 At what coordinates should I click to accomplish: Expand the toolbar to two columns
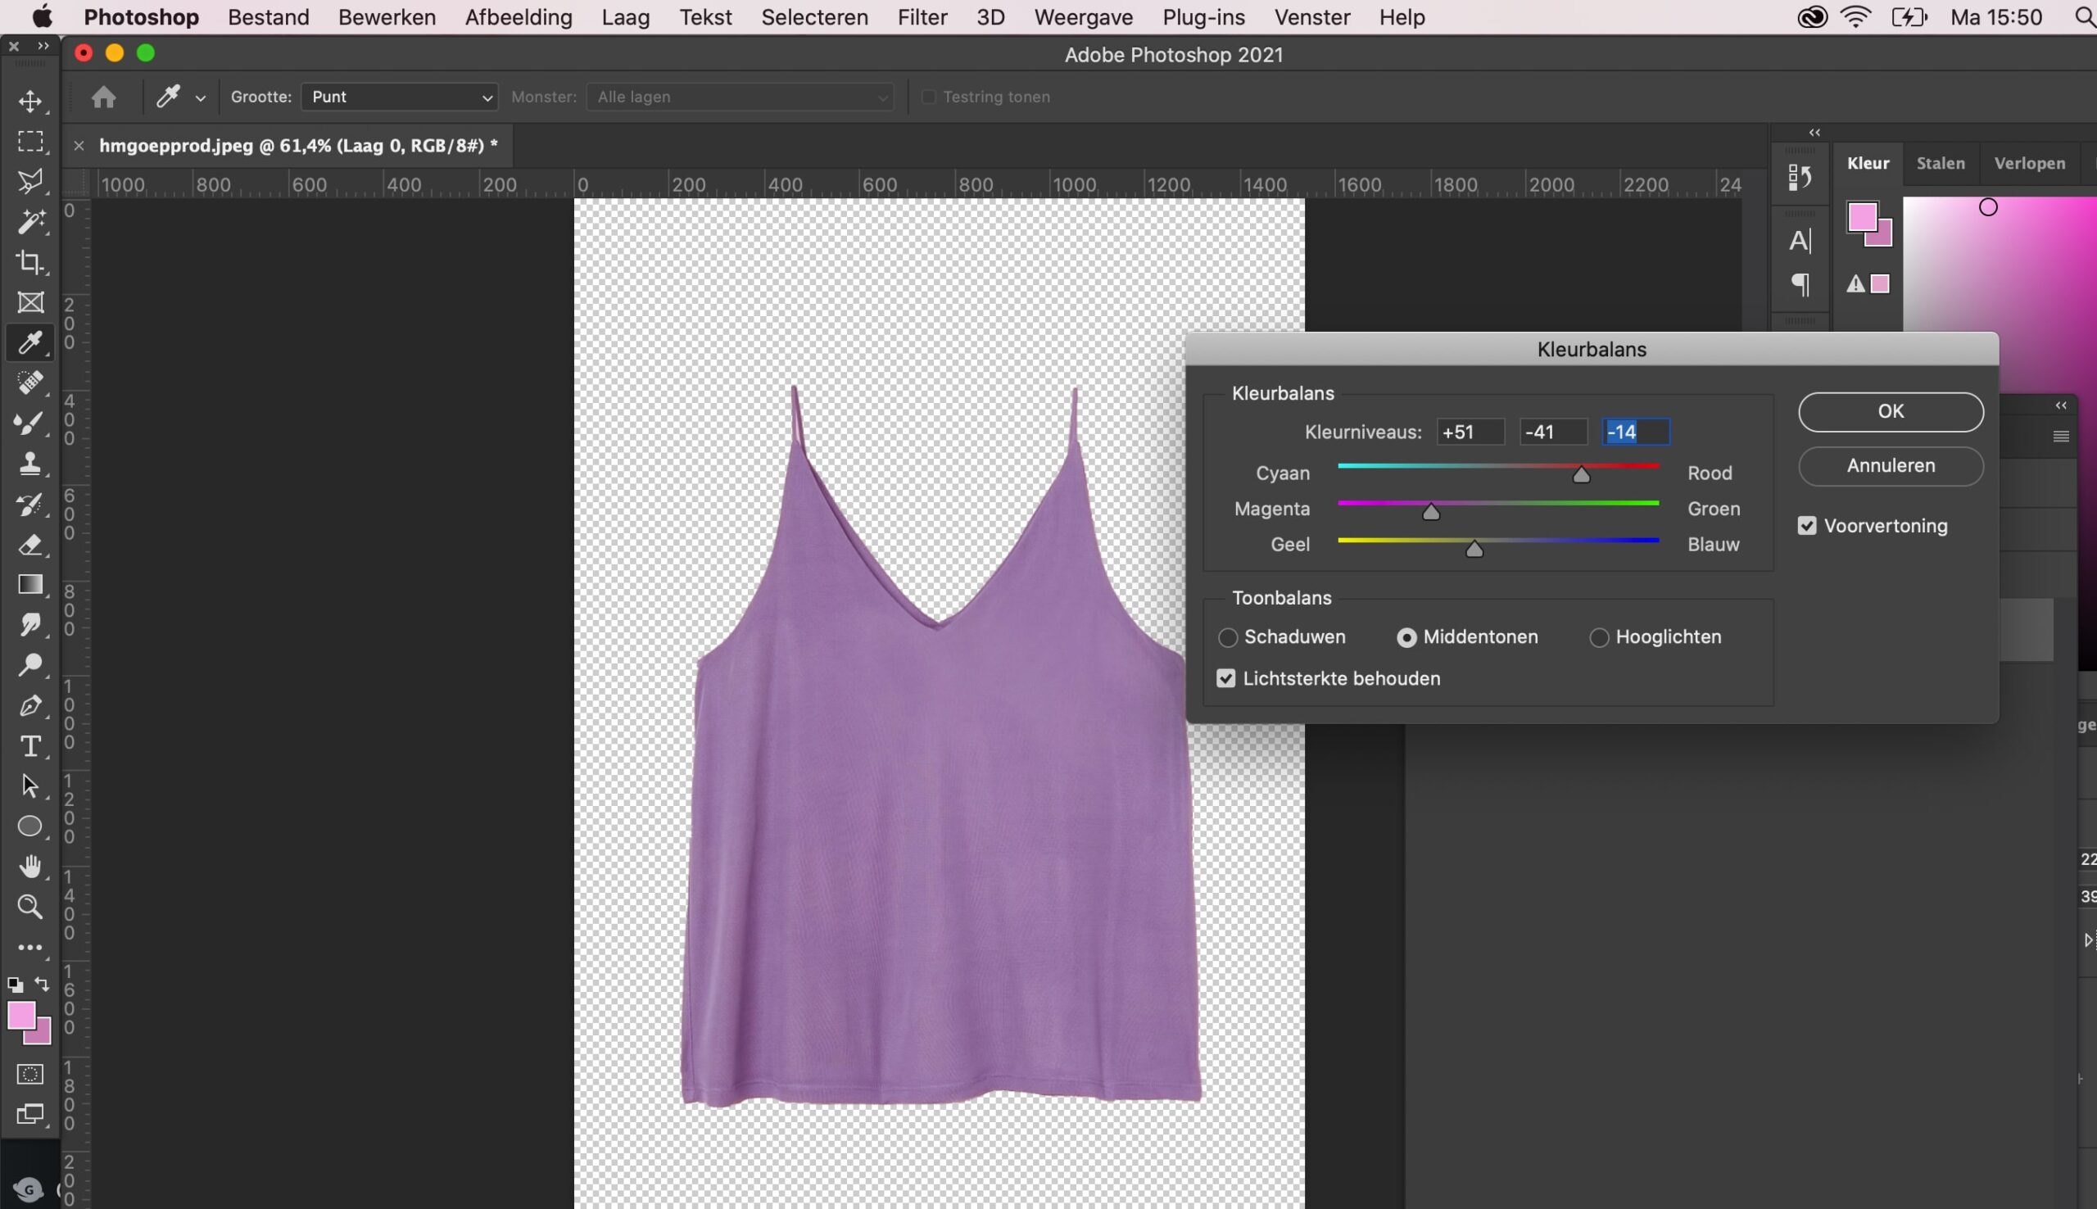click(43, 47)
